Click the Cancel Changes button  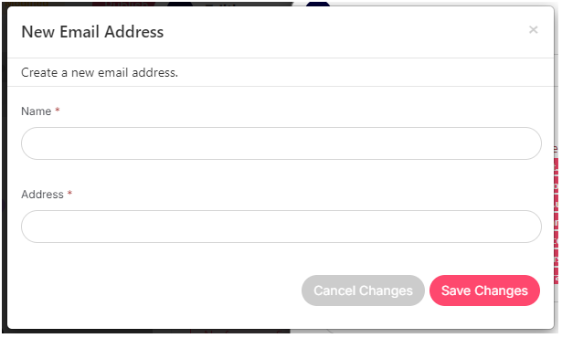[363, 290]
